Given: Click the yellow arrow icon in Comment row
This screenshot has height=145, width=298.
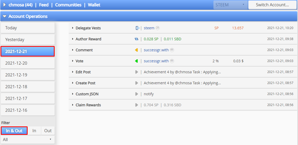Looking at the screenshot, I should click(136, 50).
